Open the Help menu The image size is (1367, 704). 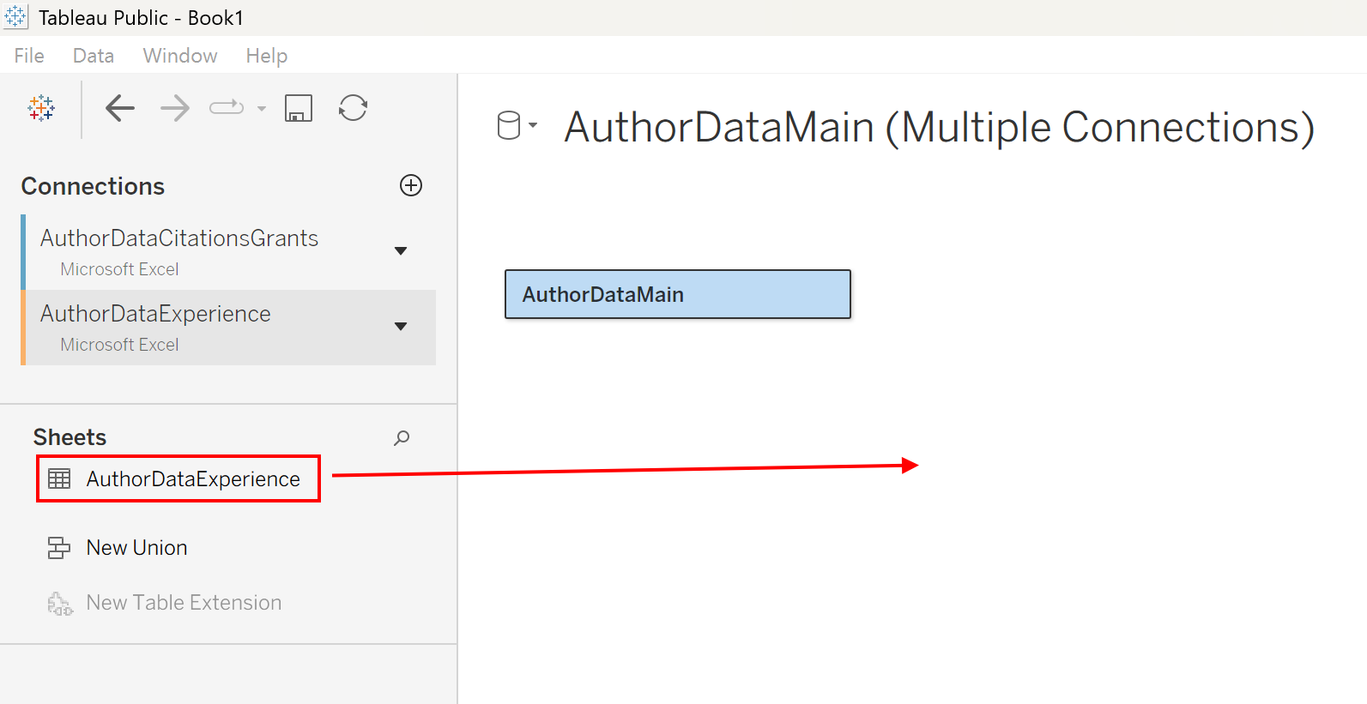tap(267, 56)
